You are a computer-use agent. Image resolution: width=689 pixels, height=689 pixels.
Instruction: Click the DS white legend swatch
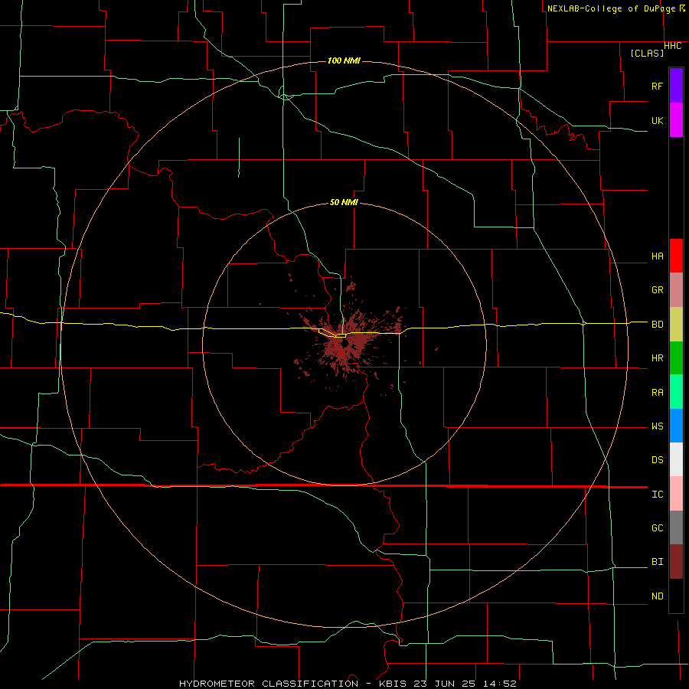click(x=676, y=459)
